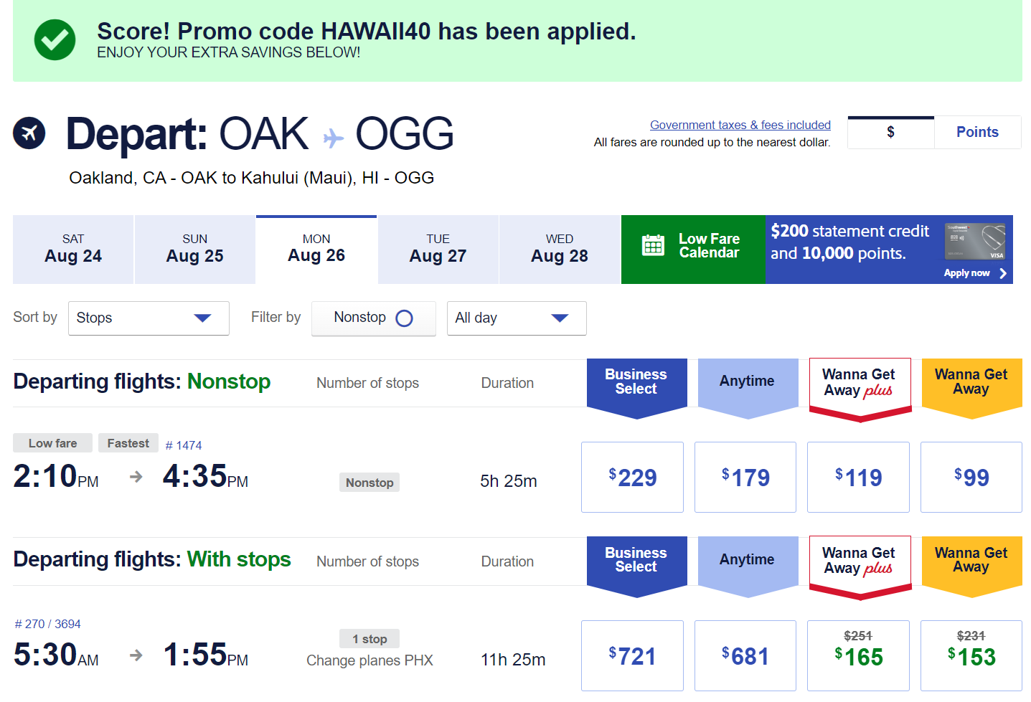1031x702 pixels.
Task: Click the chevron next to Apply now
Action: click(x=1002, y=273)
